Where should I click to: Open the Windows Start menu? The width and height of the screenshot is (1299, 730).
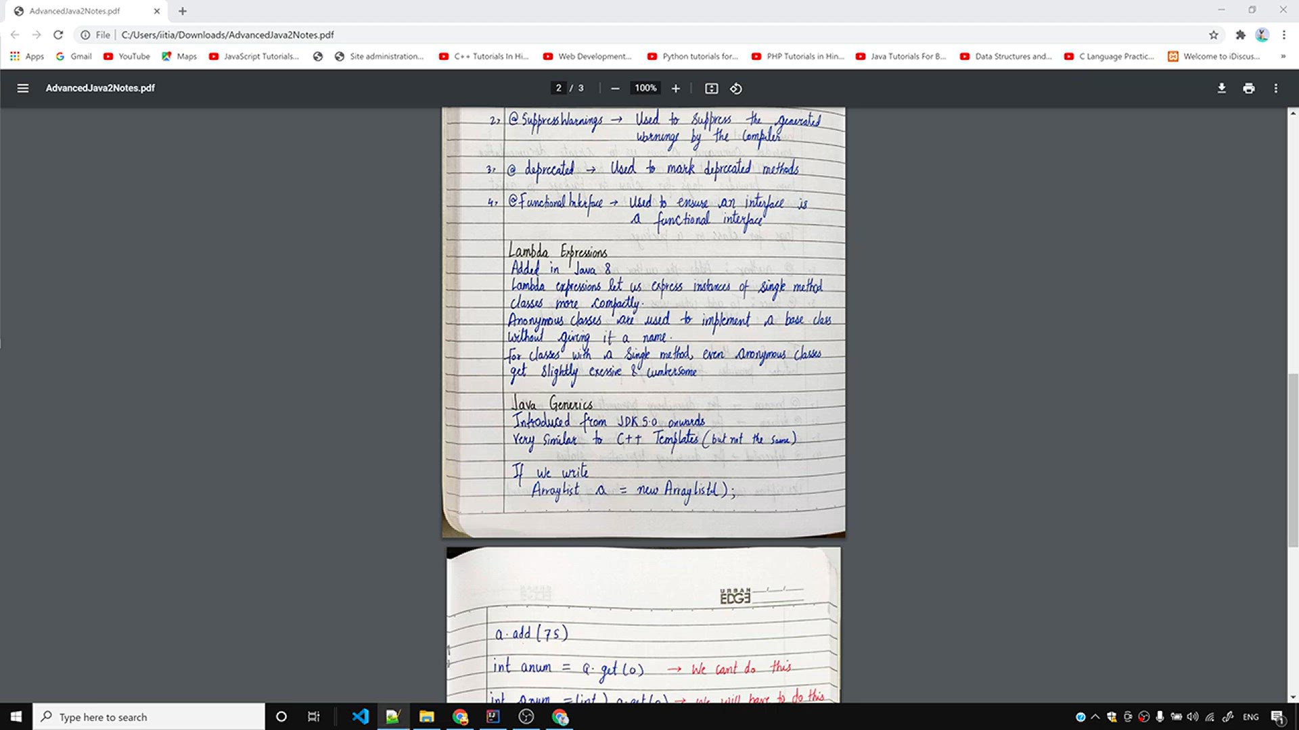16,716
